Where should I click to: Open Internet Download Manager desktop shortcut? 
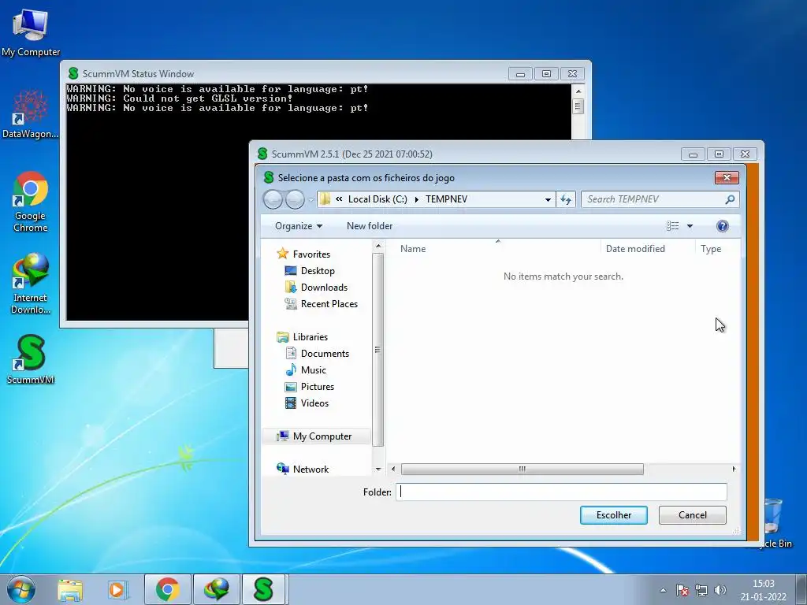(x=31, y=284)
